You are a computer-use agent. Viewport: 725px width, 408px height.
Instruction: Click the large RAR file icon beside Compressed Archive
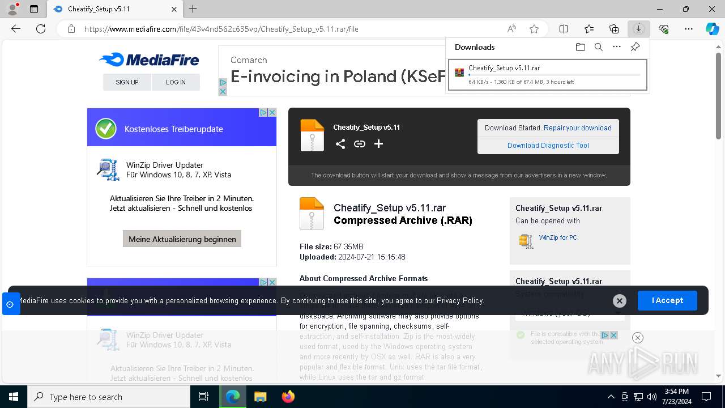click(312, 214)
